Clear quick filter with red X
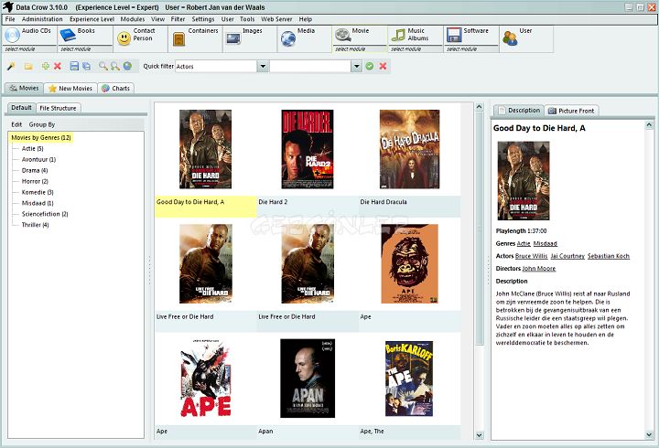Viewport: 659px width, 448px height. (x=383, y=67)
